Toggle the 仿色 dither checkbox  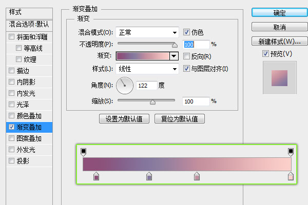click(186, 32)
